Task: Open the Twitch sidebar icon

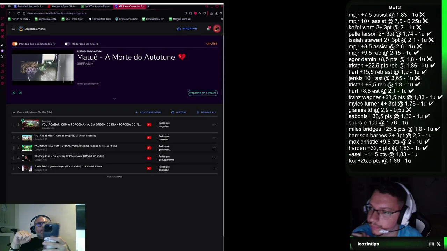Action: click(2, 51)
